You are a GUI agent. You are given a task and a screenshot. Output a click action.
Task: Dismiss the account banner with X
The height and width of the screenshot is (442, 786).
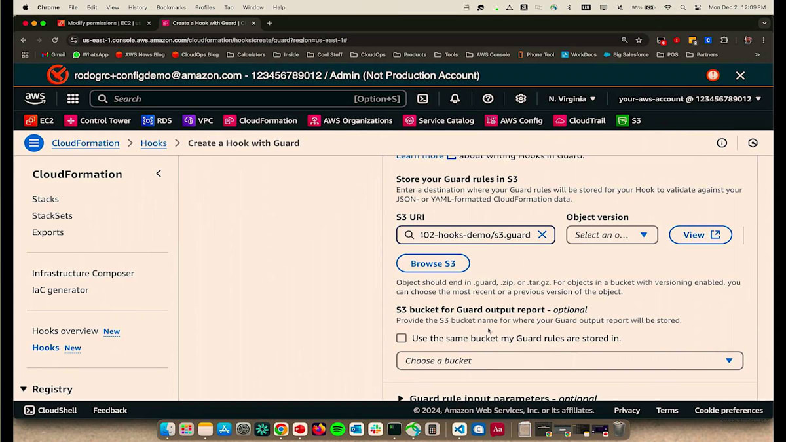click(740, 75)
